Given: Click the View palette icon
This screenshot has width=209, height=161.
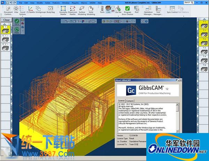Looking at the screenshot, I should point(16,10).
